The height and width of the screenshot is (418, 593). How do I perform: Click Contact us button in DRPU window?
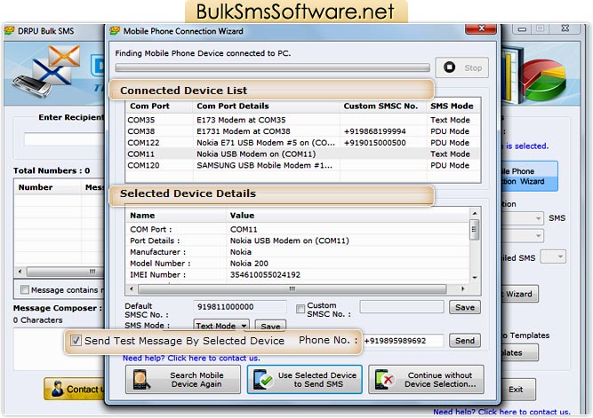coord(75,389)
